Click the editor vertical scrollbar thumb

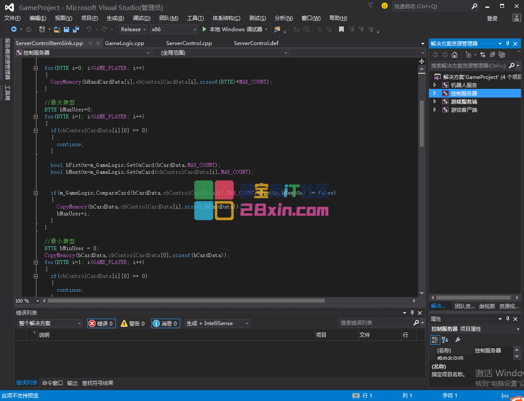[422, 124]
